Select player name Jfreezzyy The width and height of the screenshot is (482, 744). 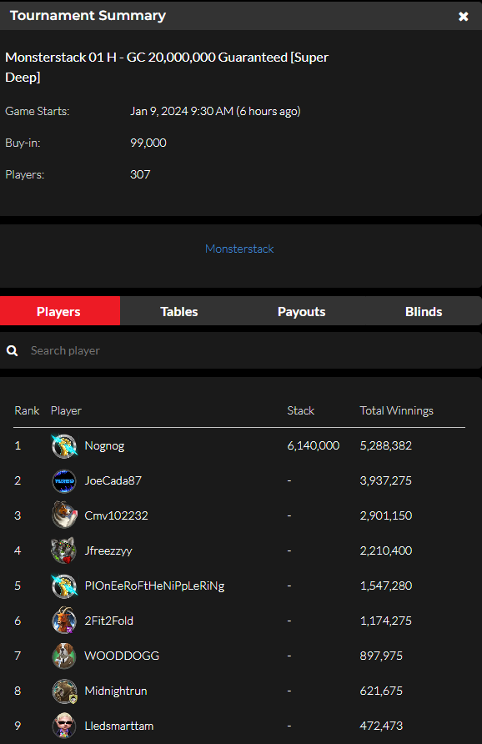[108, 550]
